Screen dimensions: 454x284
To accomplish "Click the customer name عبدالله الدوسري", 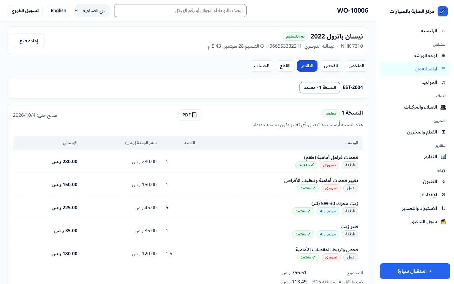I will point(319,46).
